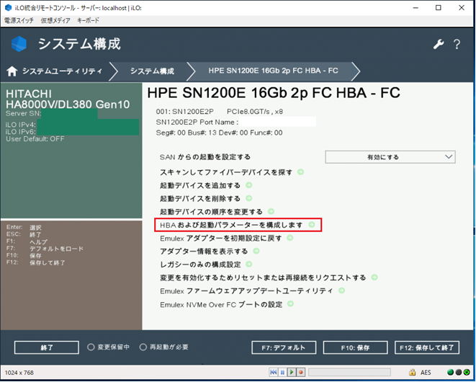Image resolution: width=476 pixels, height=382 pixels.
Task: Click the 終了 button
Action: (x=47, y=347)
